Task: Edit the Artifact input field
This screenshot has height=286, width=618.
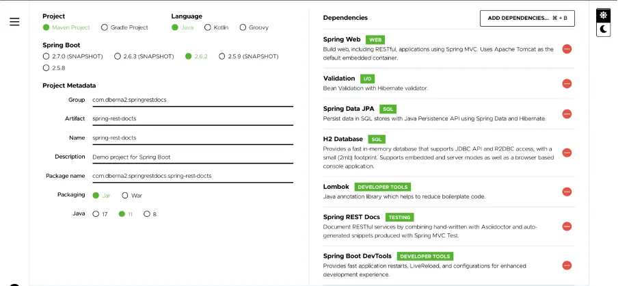Action: coord(193,119)
